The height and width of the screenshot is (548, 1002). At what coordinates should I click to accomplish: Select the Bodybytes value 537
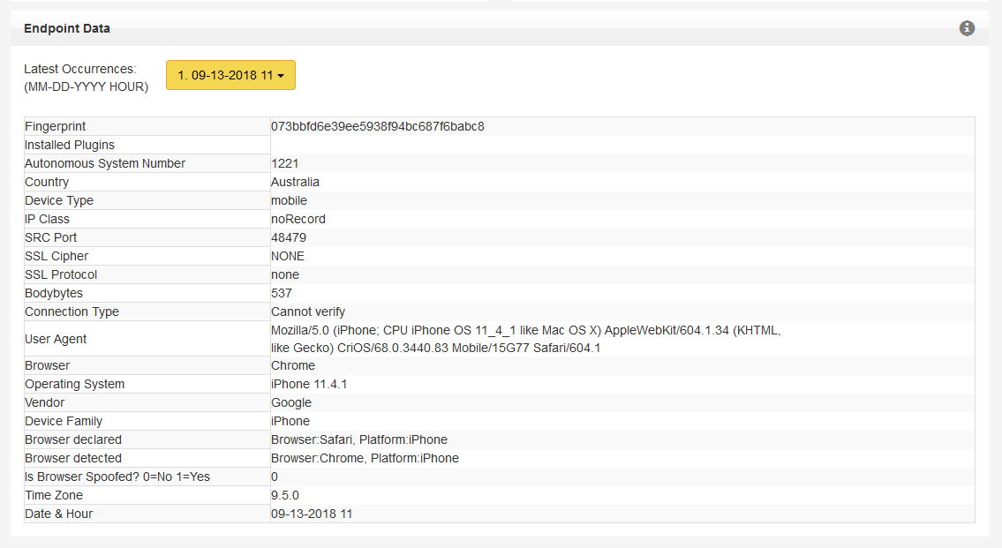tap(282, 293)
